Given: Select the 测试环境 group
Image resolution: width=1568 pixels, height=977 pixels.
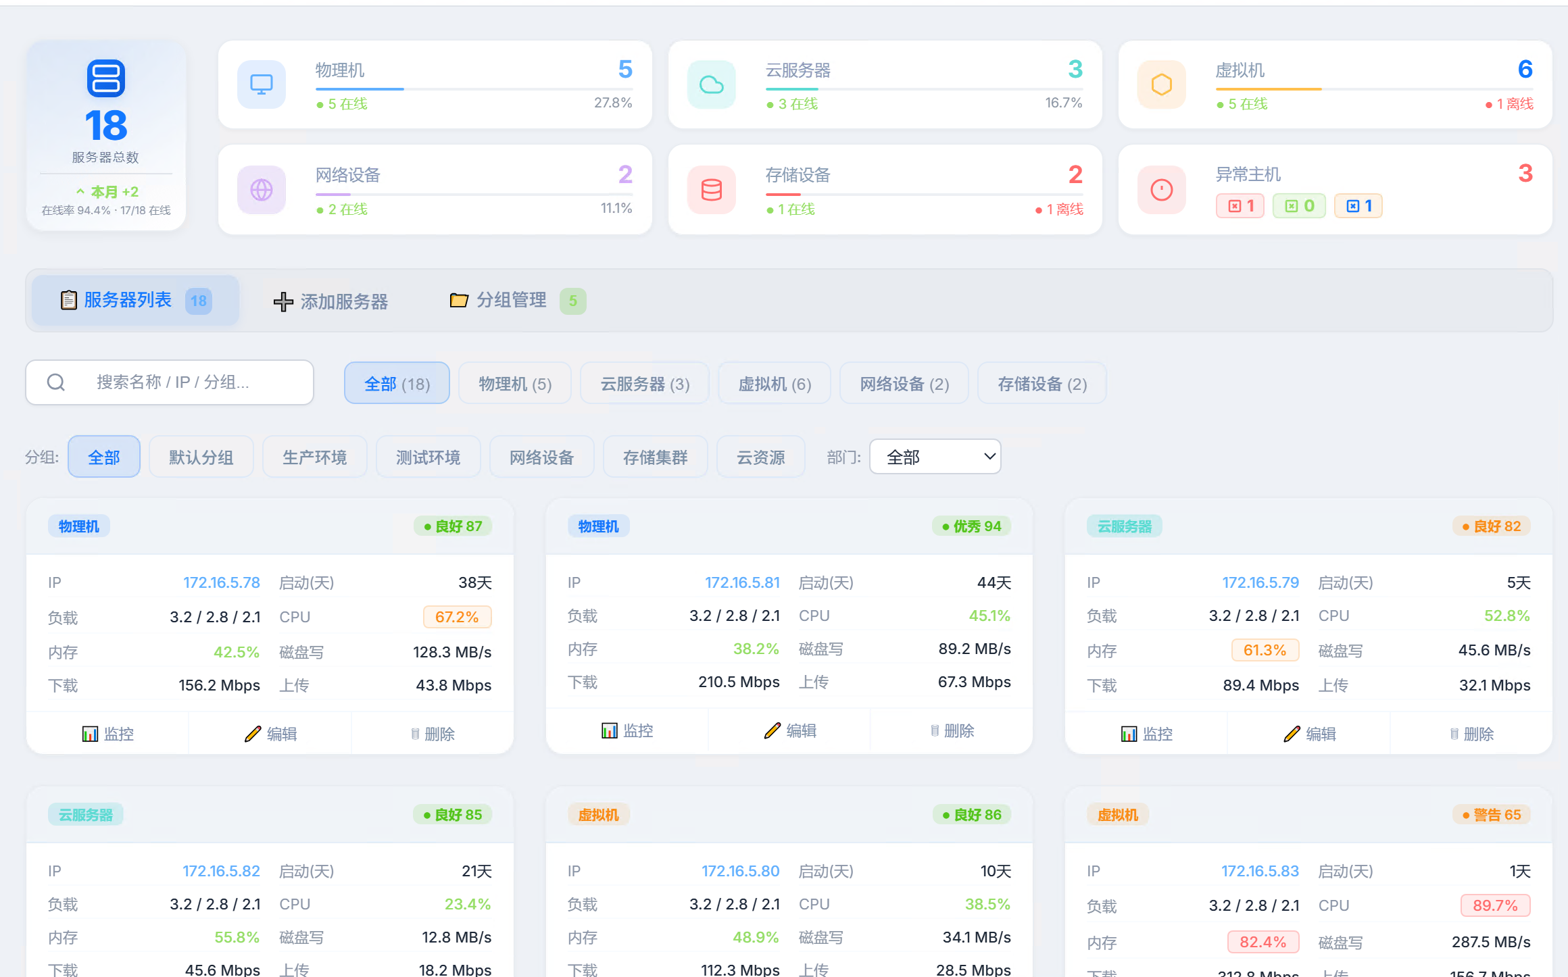Looking at the screenshot, I should click(428, 457).
